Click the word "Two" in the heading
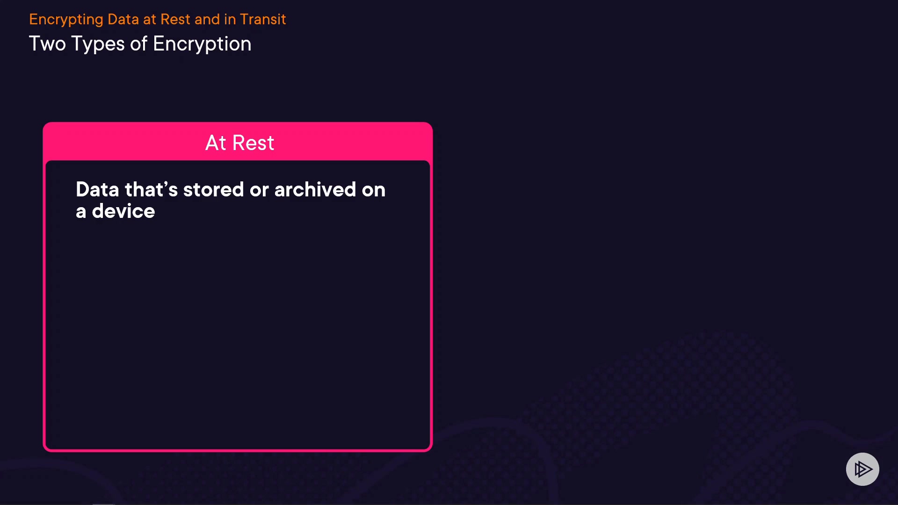 coord(47,44)
